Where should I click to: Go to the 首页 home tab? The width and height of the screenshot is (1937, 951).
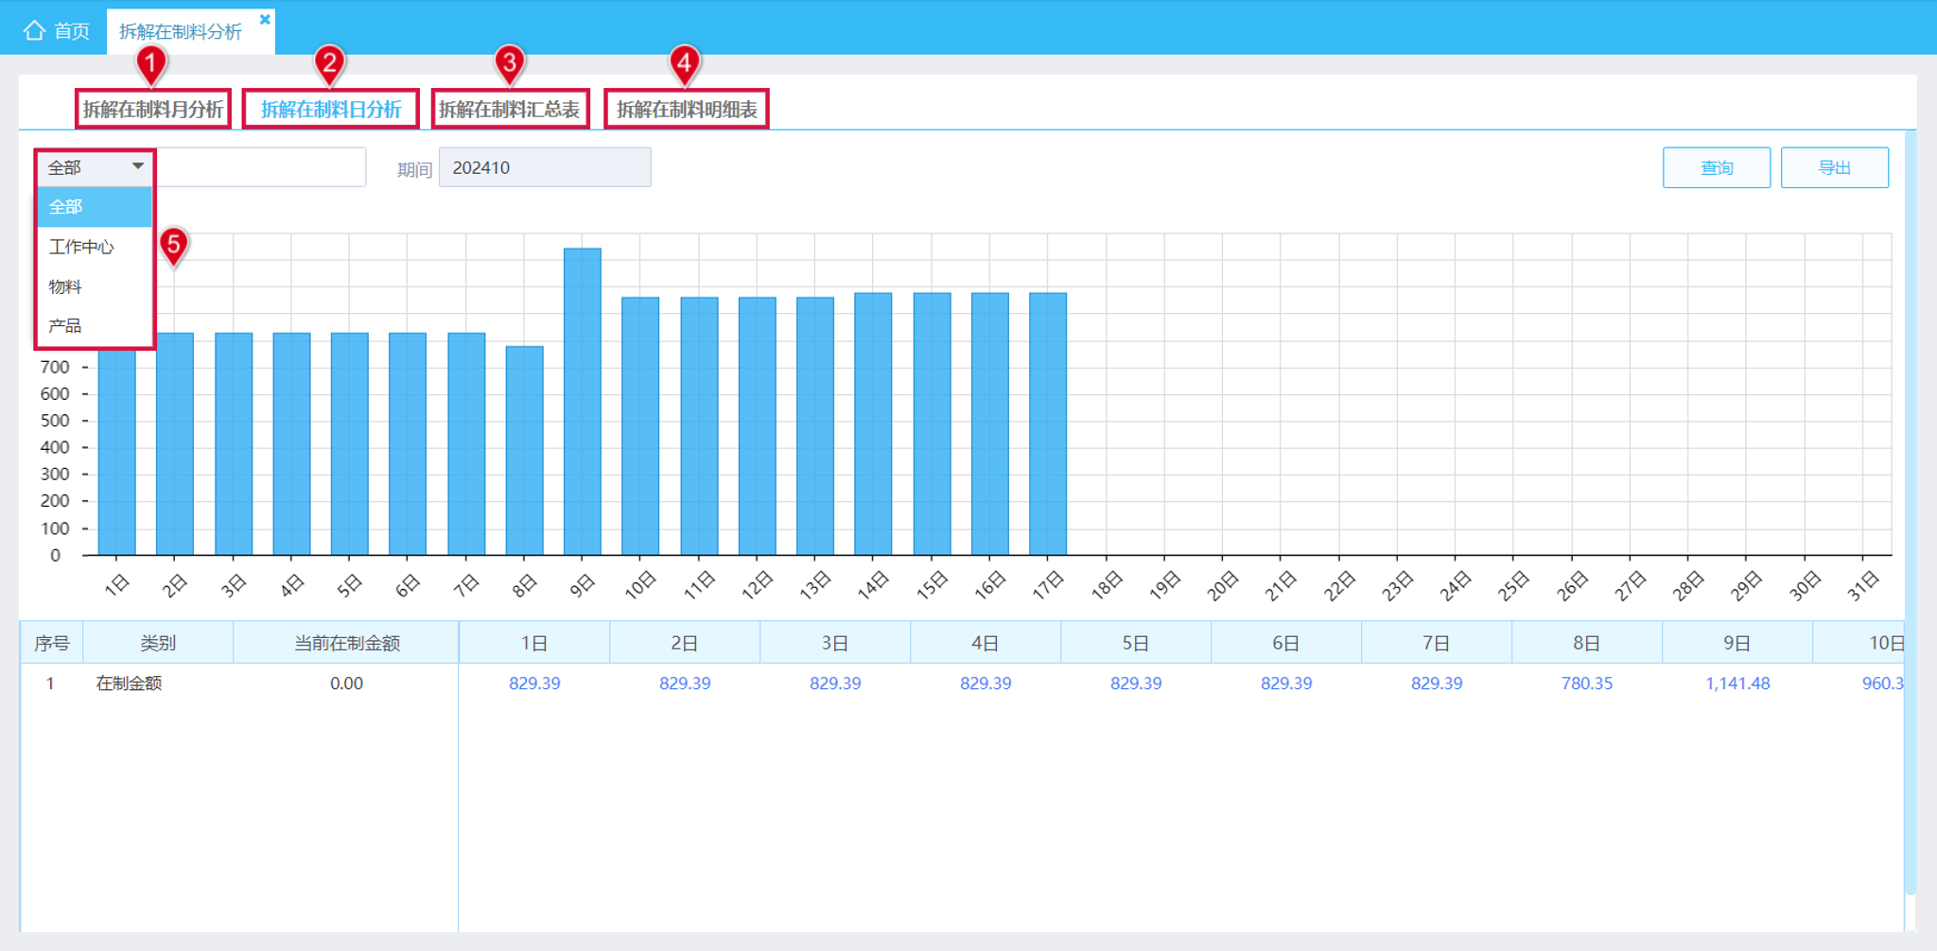pos(57,31)
